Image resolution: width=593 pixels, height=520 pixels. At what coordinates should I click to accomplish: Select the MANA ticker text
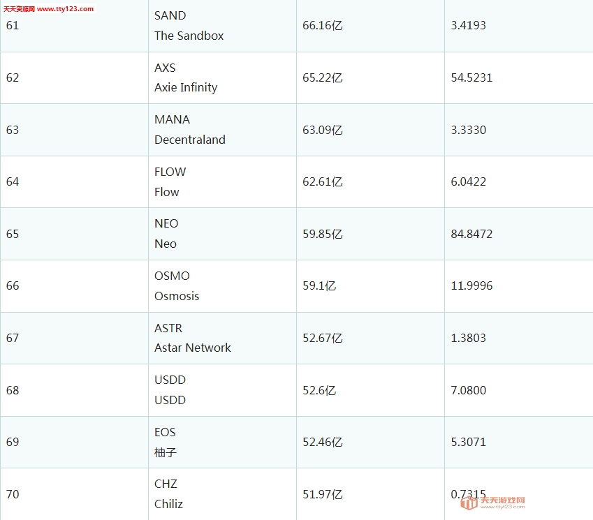pyautogui.click(x=172, y=119)
